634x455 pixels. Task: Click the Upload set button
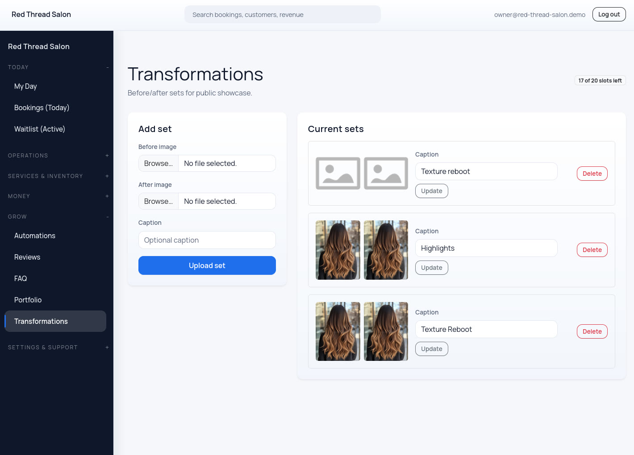pos(207,265)
